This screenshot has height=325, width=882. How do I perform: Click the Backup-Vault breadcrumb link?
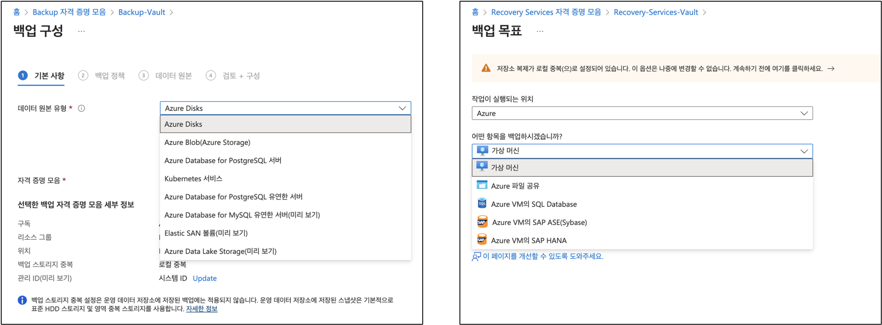pos(142,12)
